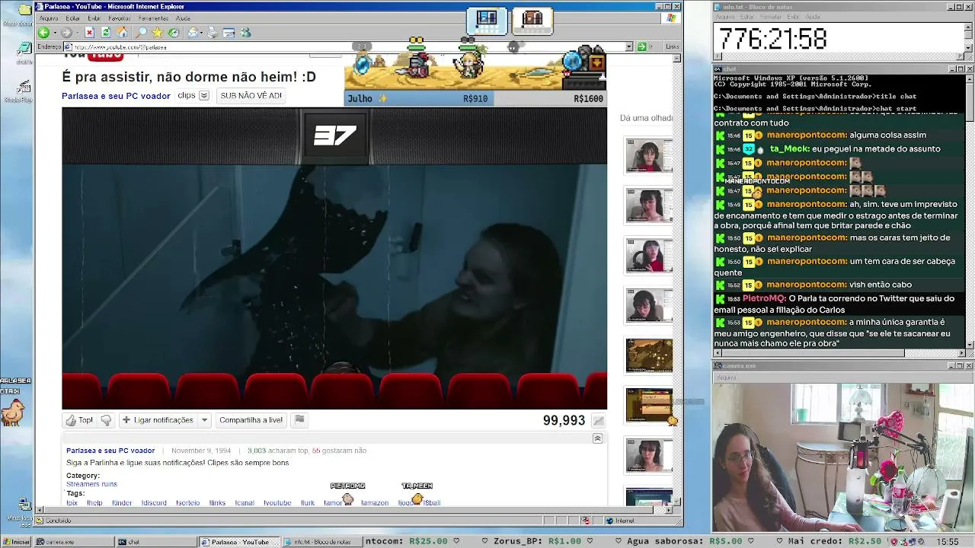Open the Exibir menu in Internet Explorer
Viewport: 975px width, 548px height.
click(x=94, y=18)
